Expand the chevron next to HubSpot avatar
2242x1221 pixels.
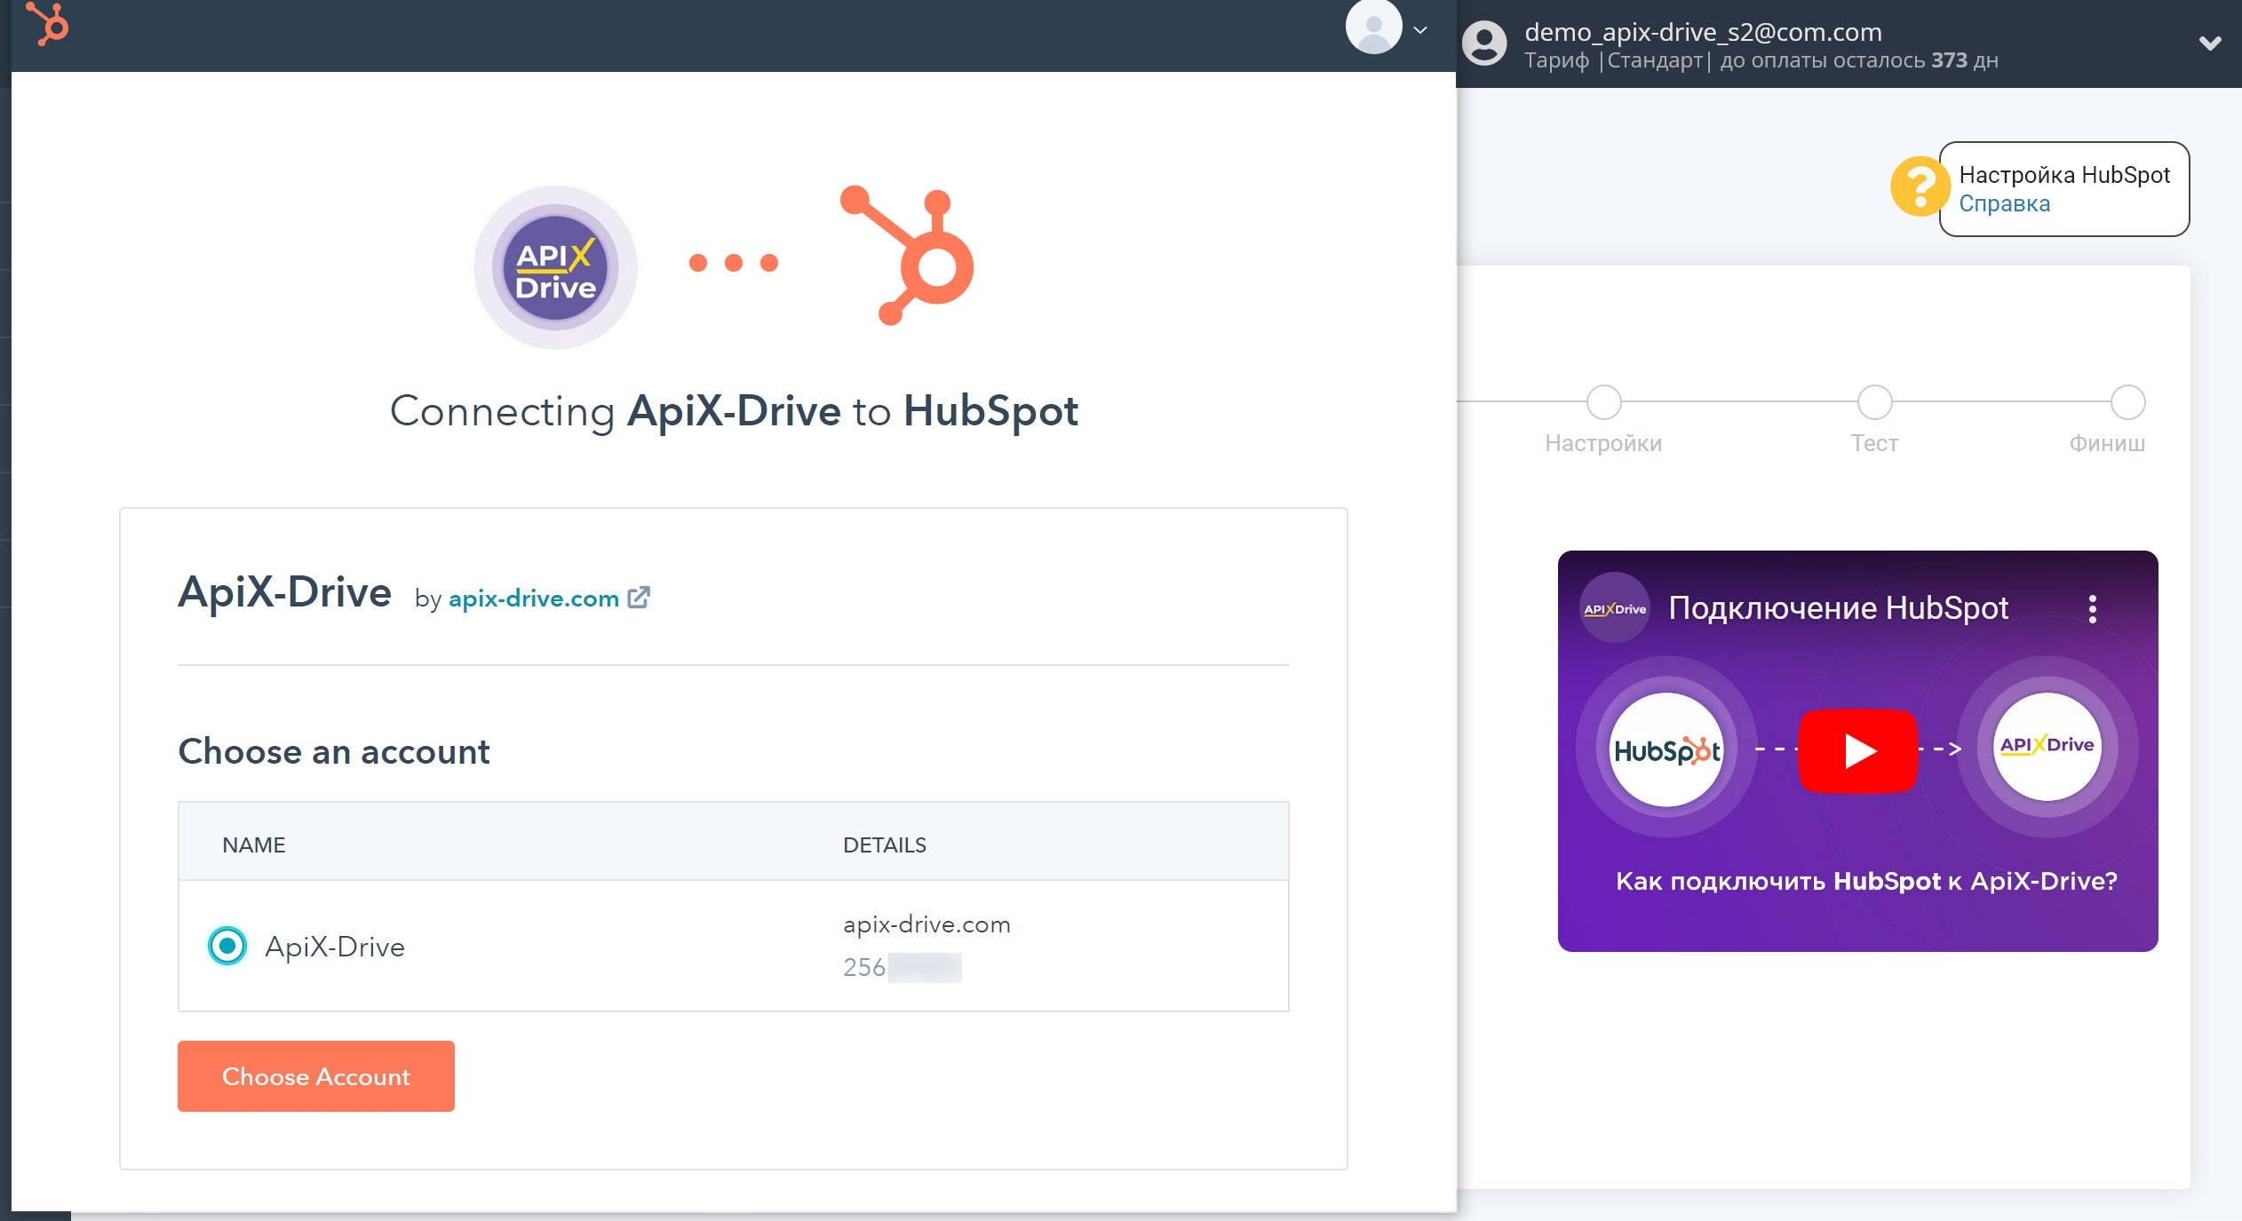pos(1420,30)
